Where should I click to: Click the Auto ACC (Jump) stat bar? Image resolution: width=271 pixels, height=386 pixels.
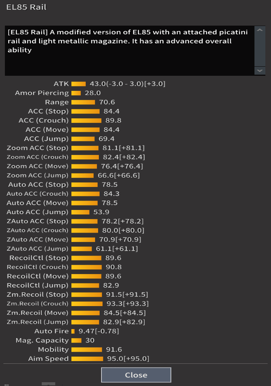tap(80, 212)
